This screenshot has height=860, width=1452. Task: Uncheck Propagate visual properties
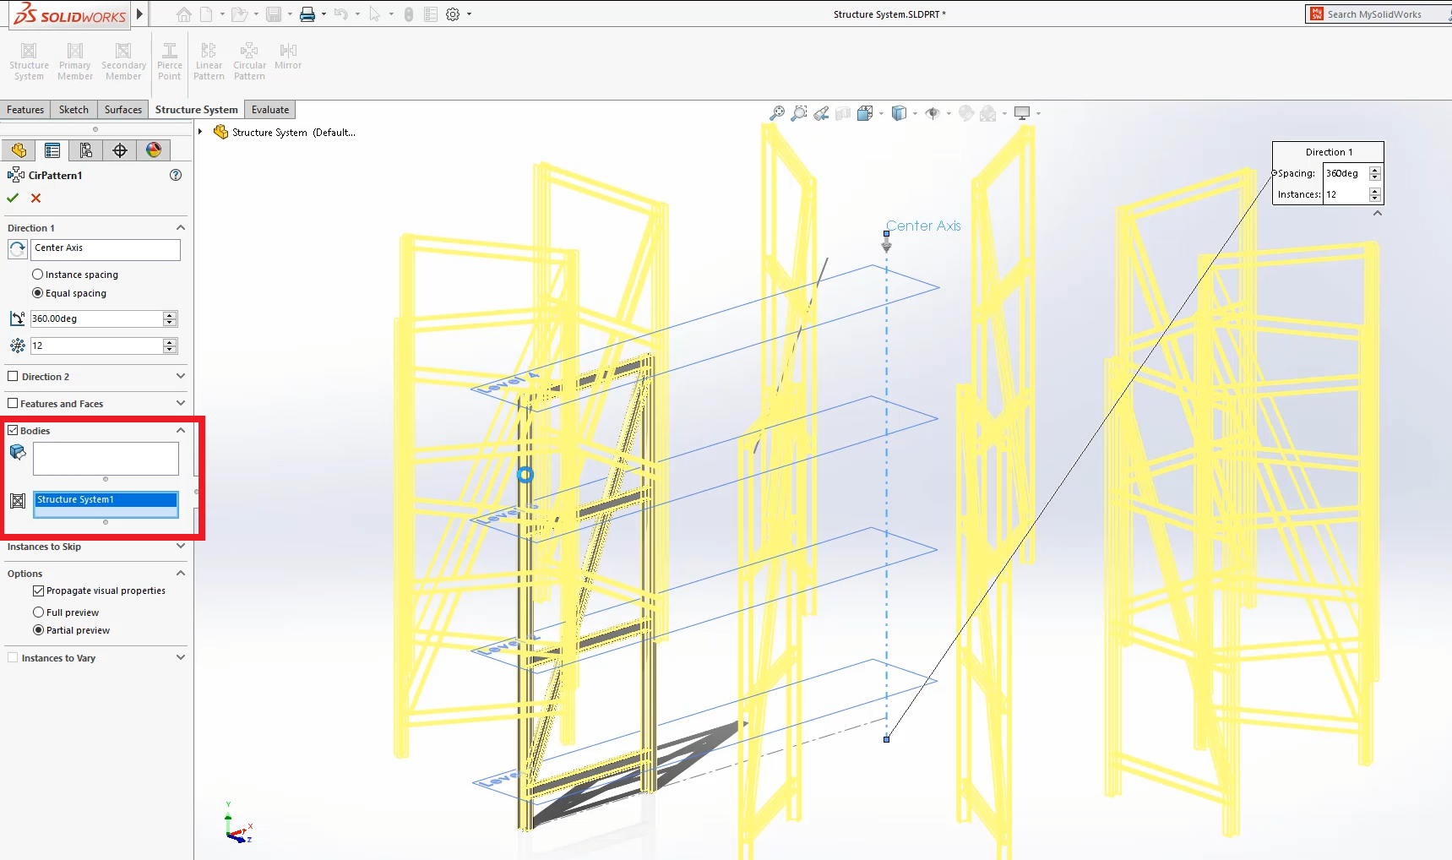[x=38, y=591]
